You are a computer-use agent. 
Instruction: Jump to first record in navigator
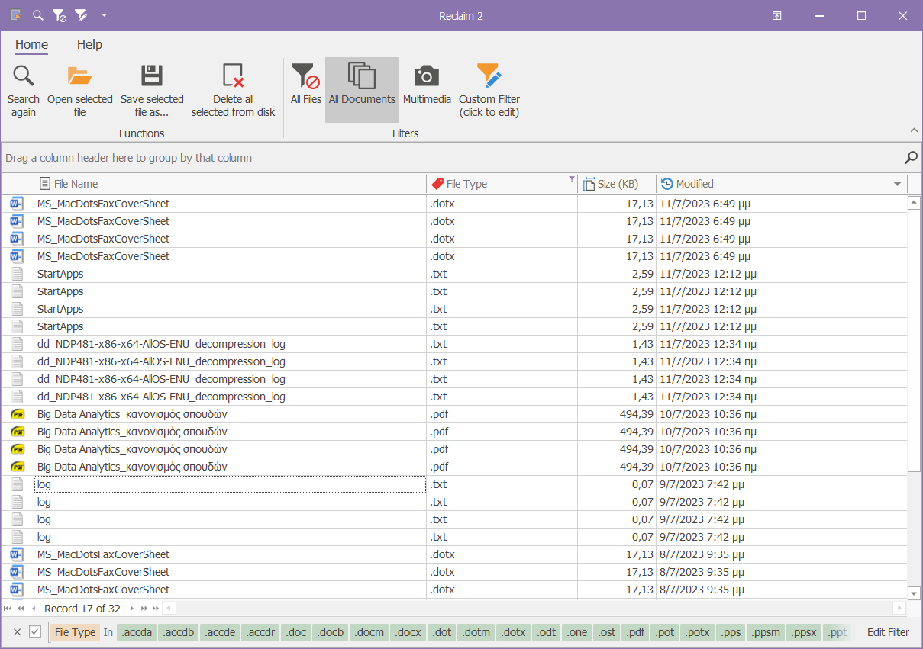pos(8,609)
